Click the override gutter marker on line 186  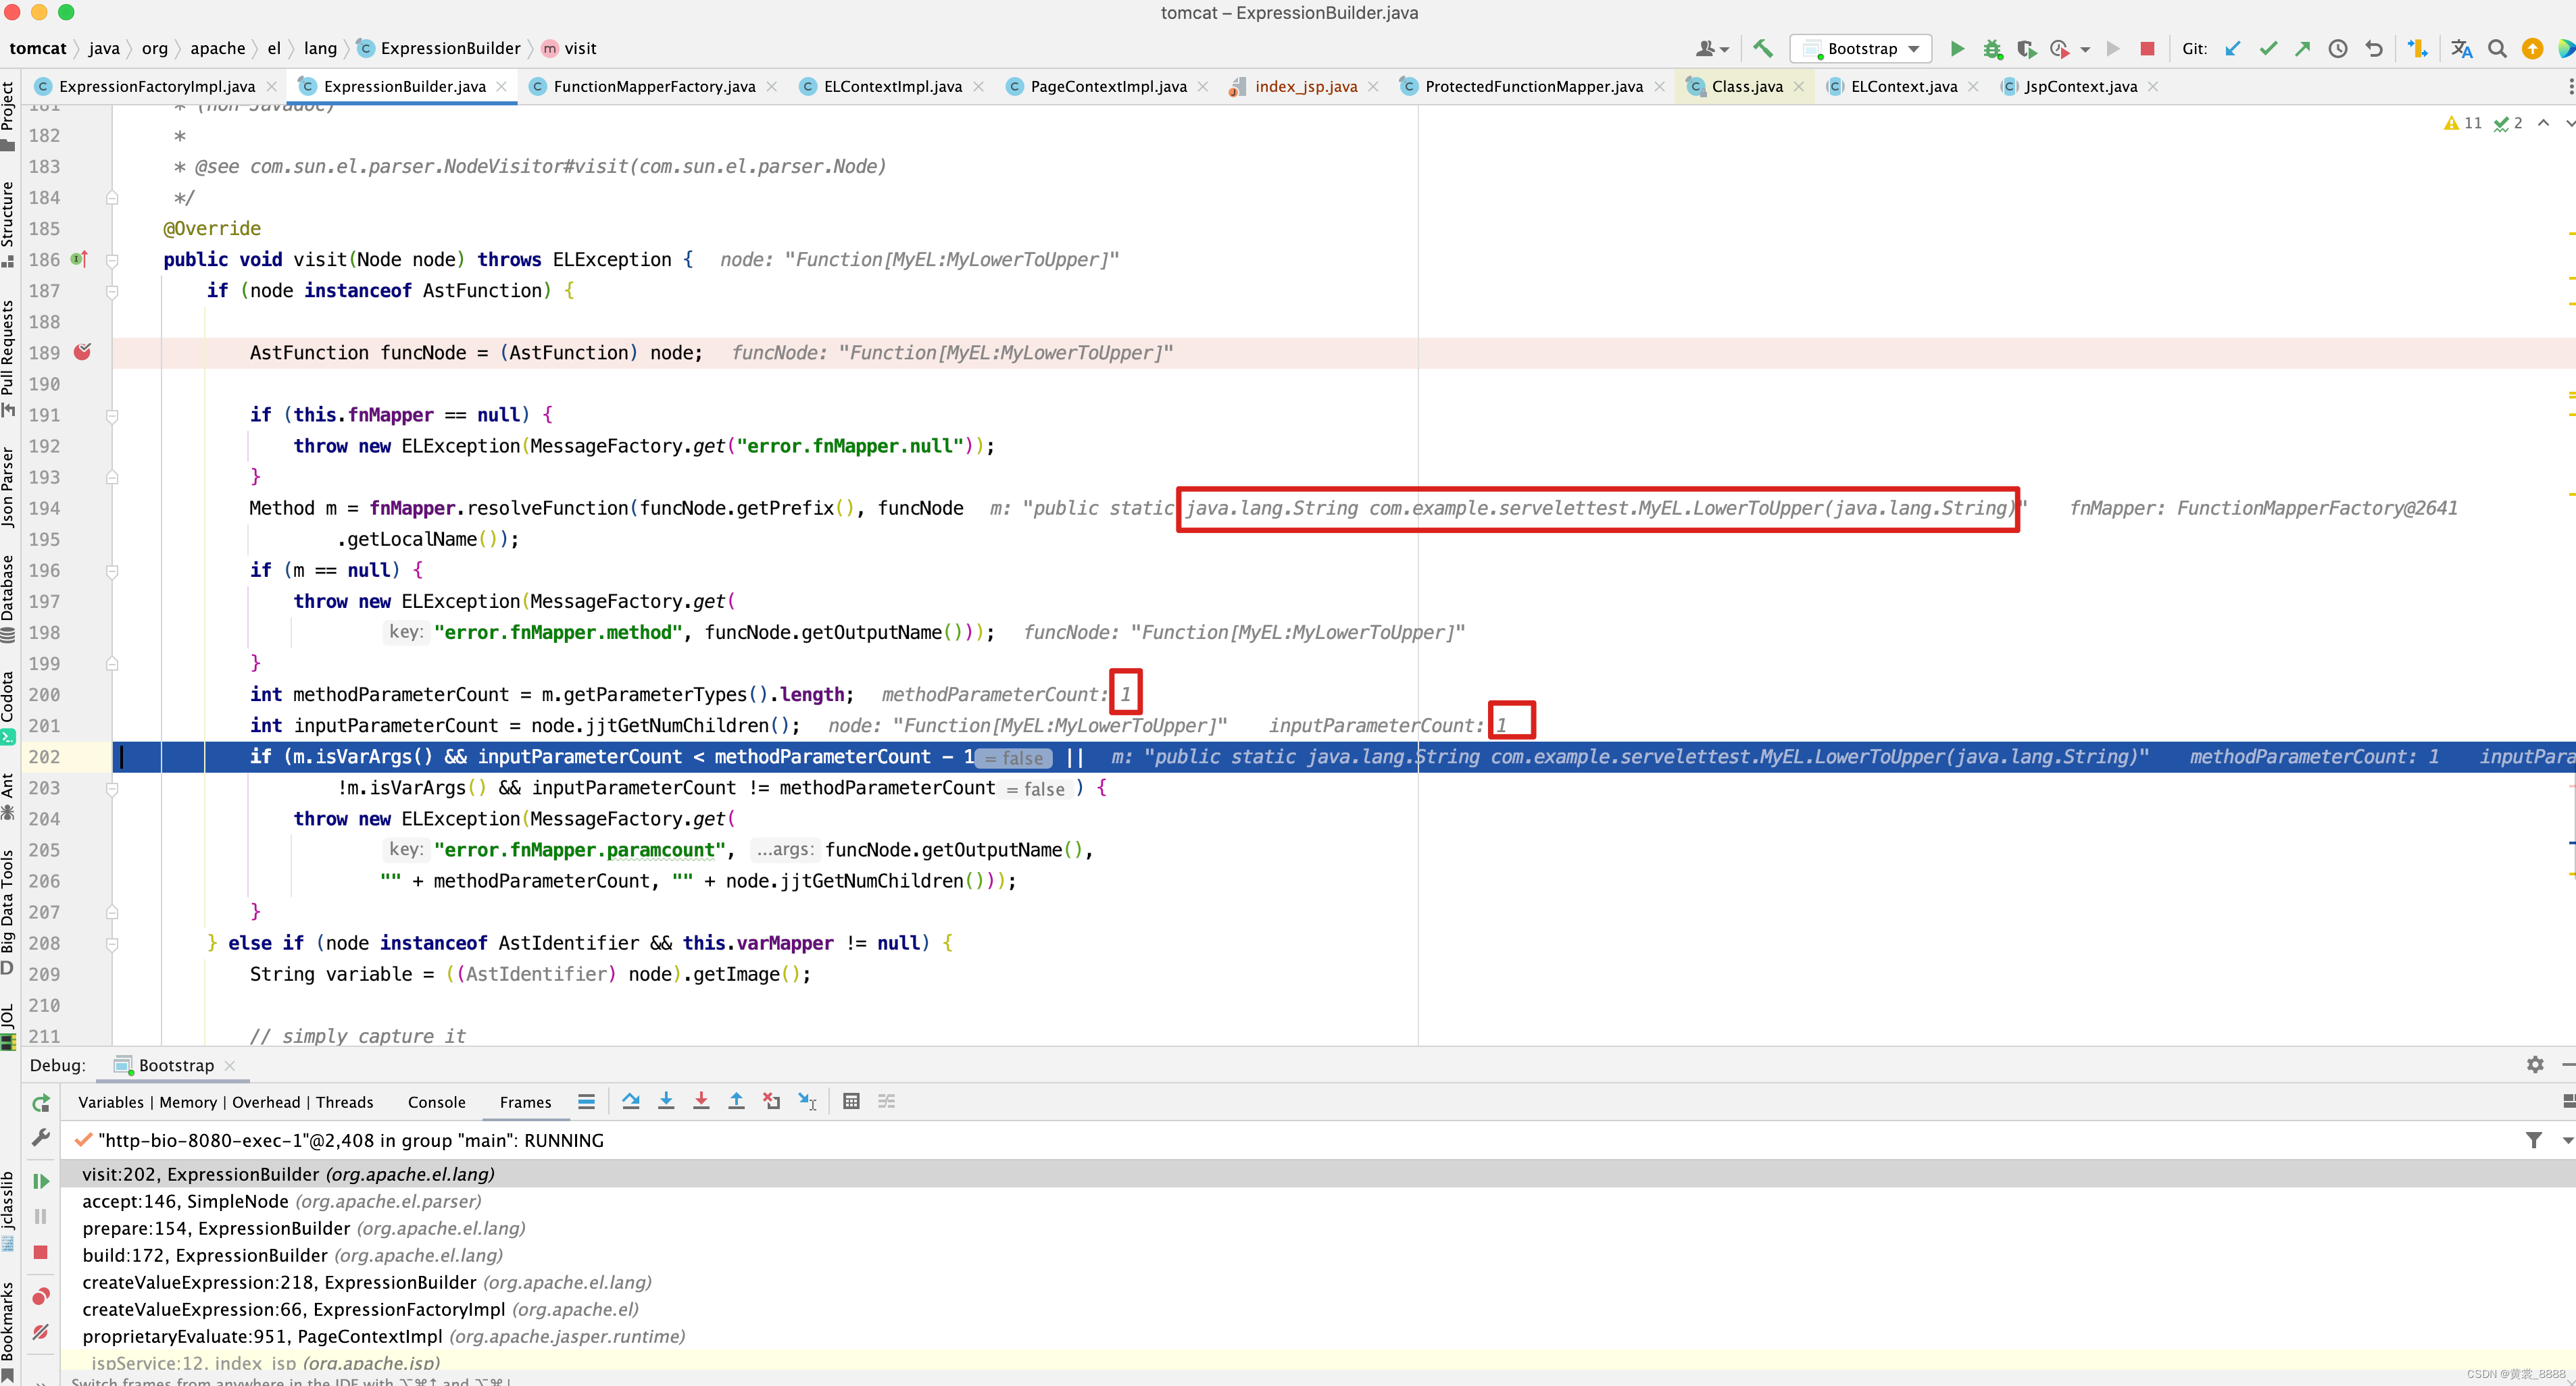pos(80,259)
